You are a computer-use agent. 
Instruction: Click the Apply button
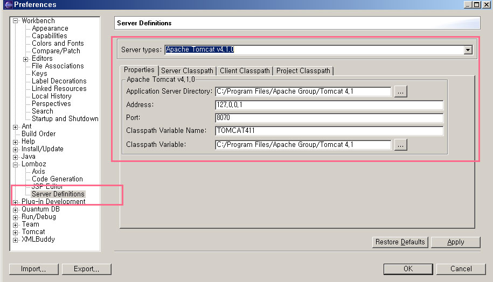(456, 242)
